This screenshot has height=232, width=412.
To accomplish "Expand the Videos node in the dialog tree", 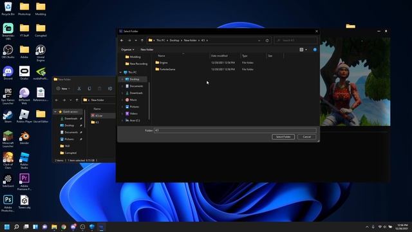I will tap(122, 113).
